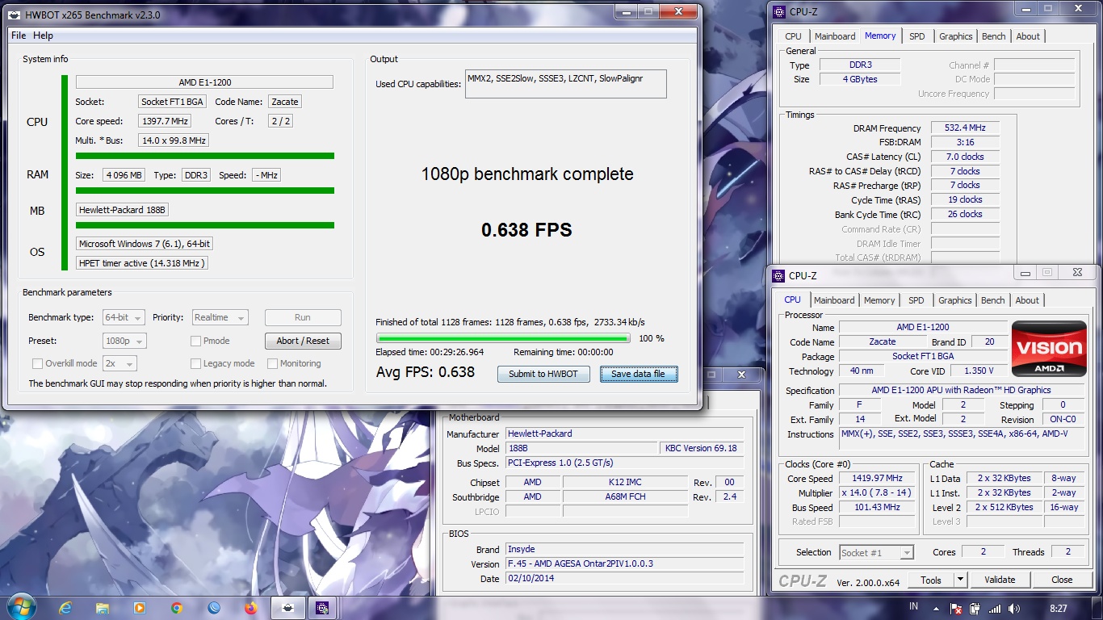Switch to HWBOT x265 taskbar button

point(288,608)
